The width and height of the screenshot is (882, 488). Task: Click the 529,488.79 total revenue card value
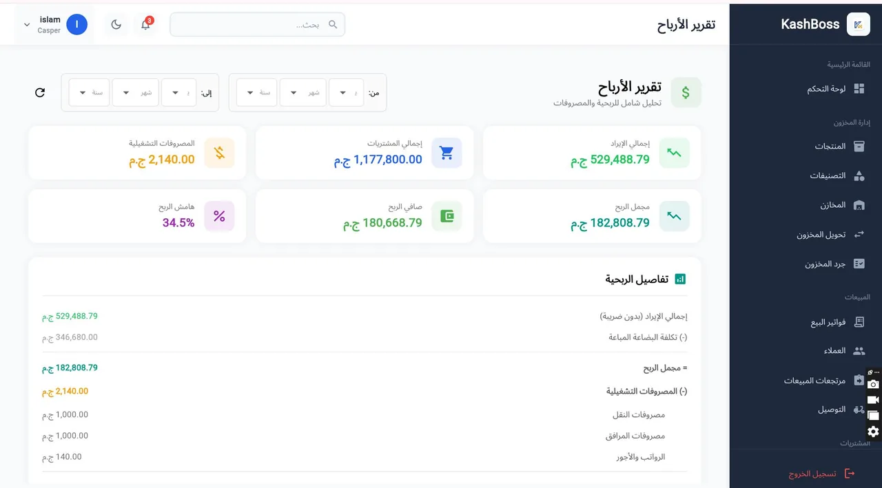point(610,160)
